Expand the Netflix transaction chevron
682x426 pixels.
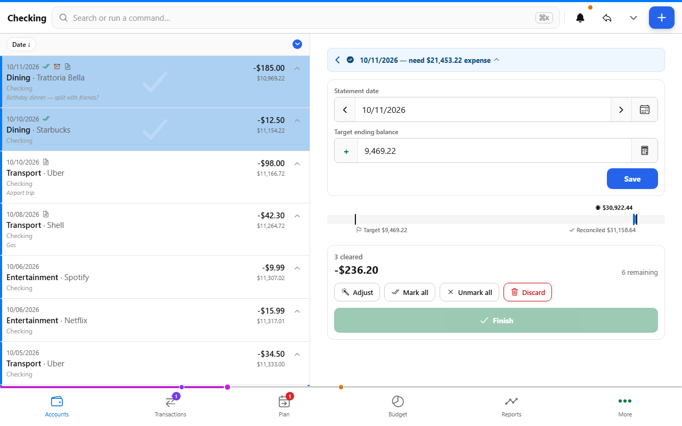coord(297,311)
